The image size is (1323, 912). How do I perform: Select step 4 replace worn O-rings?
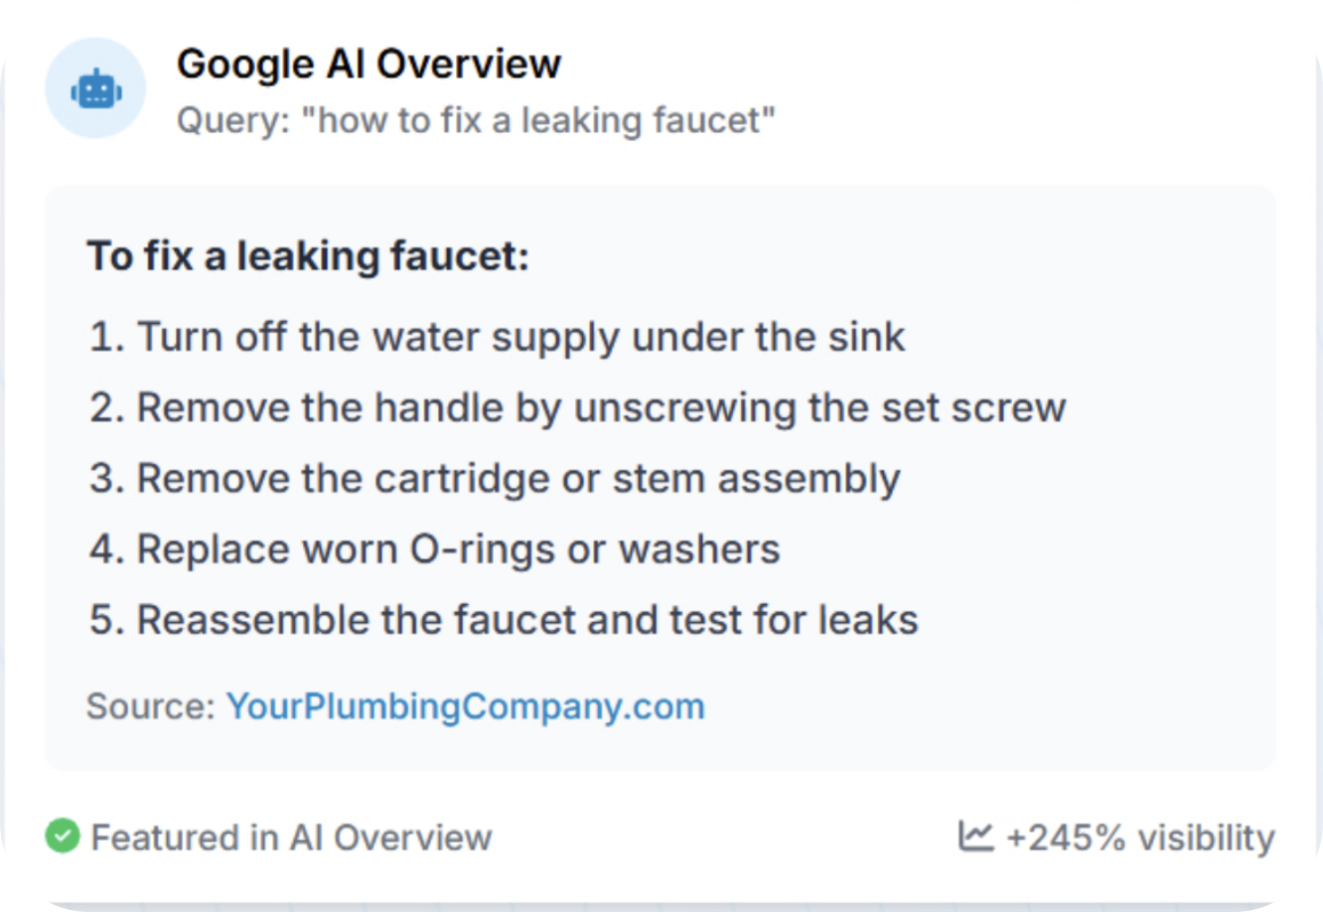tap(434, 549)
